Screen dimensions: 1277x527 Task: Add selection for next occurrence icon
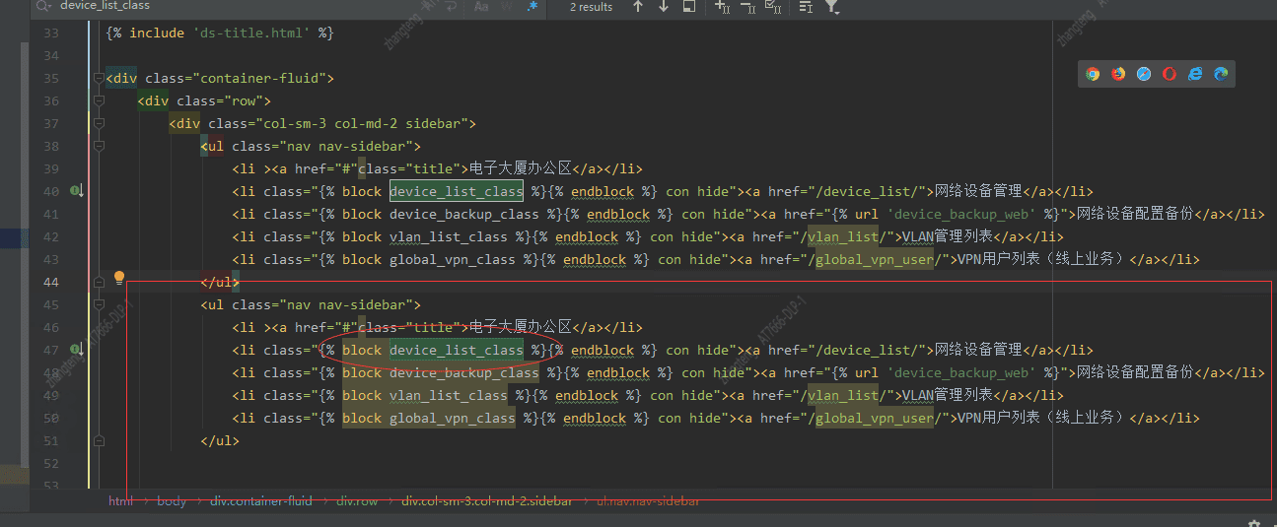pos(722,7)
